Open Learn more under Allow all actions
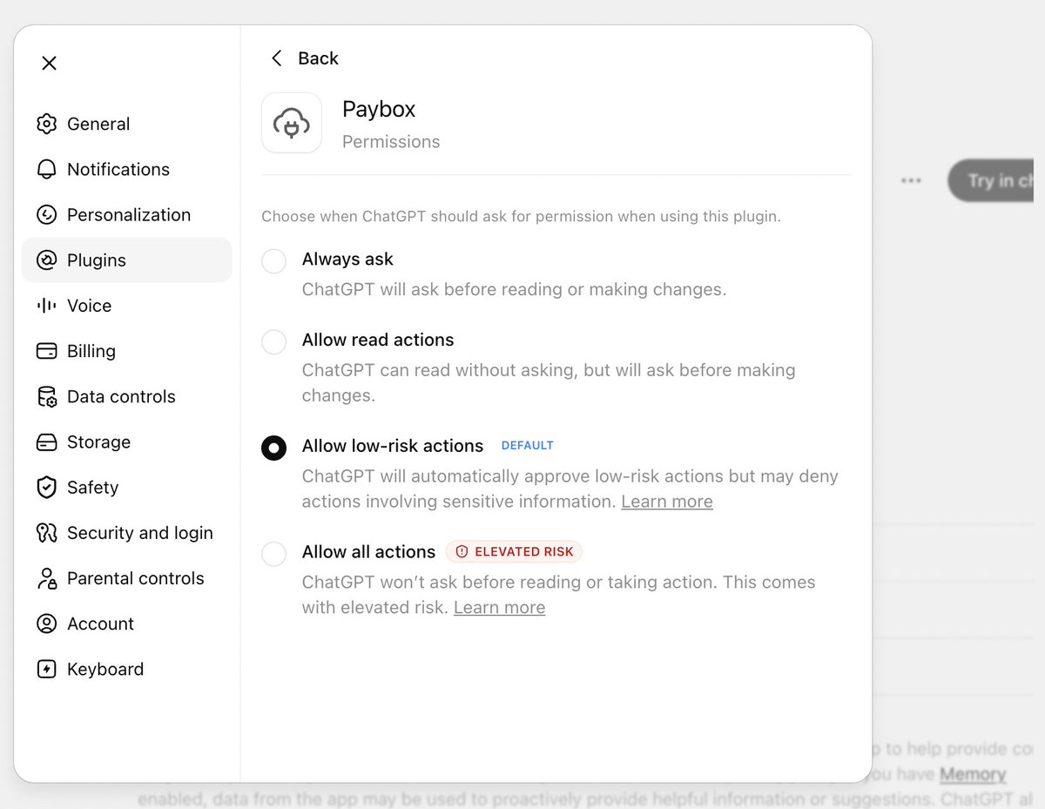This screenshot has height=809, width=1045. (x=499, y=608)
